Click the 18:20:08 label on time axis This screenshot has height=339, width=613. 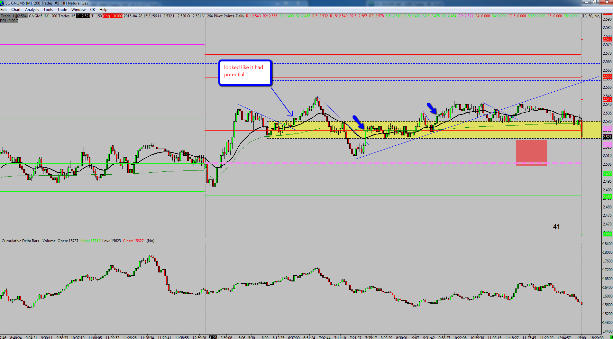pos(597,337)
